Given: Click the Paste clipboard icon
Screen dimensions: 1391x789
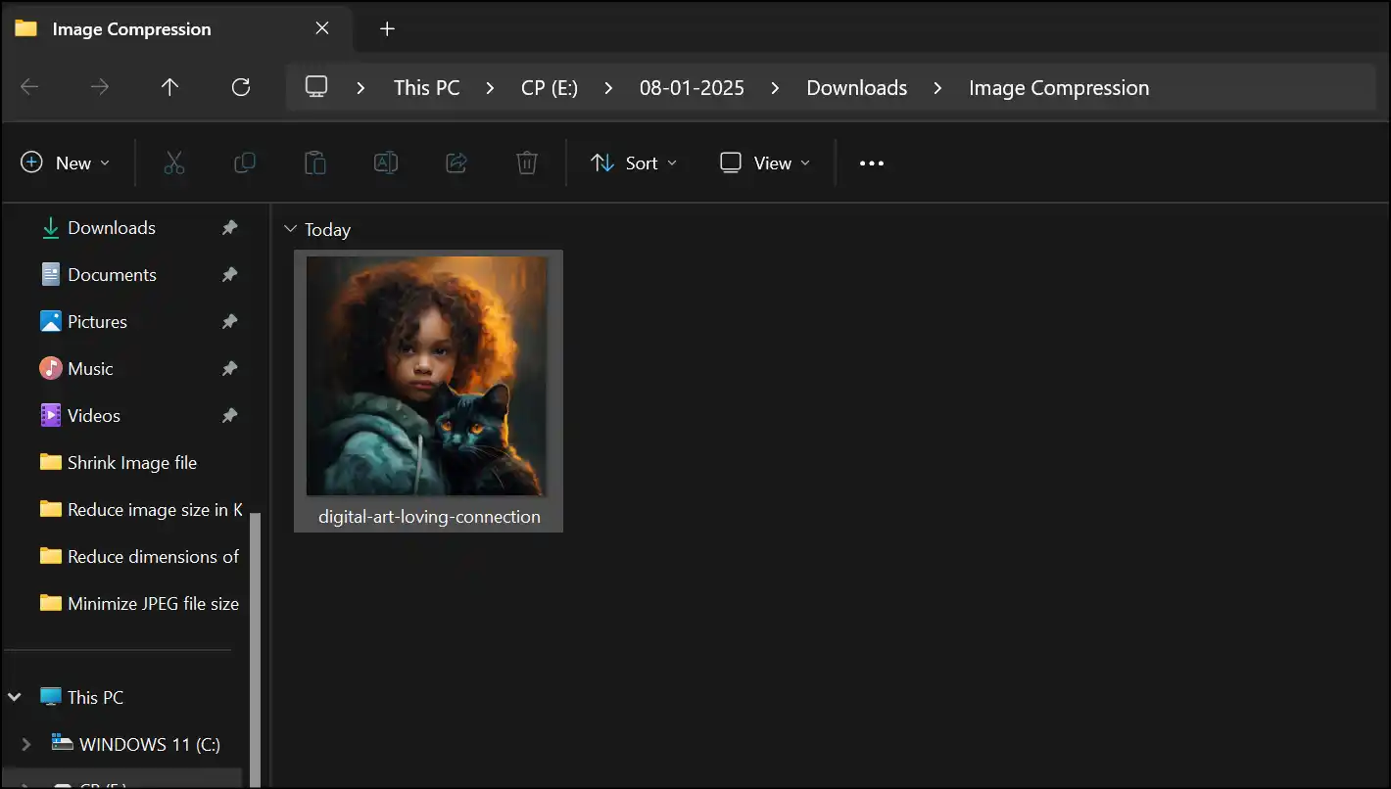Looking at the screenshot, I should (315, 162).
